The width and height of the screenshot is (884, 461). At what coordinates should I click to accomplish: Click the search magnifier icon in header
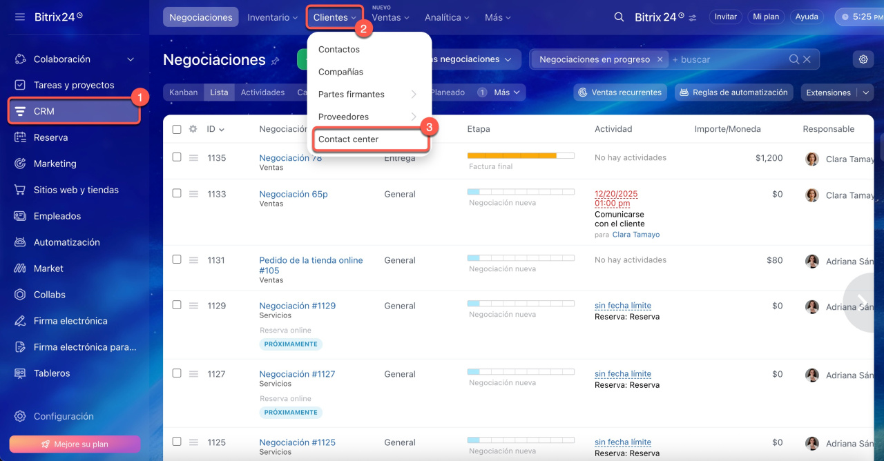tap(619, 17)
